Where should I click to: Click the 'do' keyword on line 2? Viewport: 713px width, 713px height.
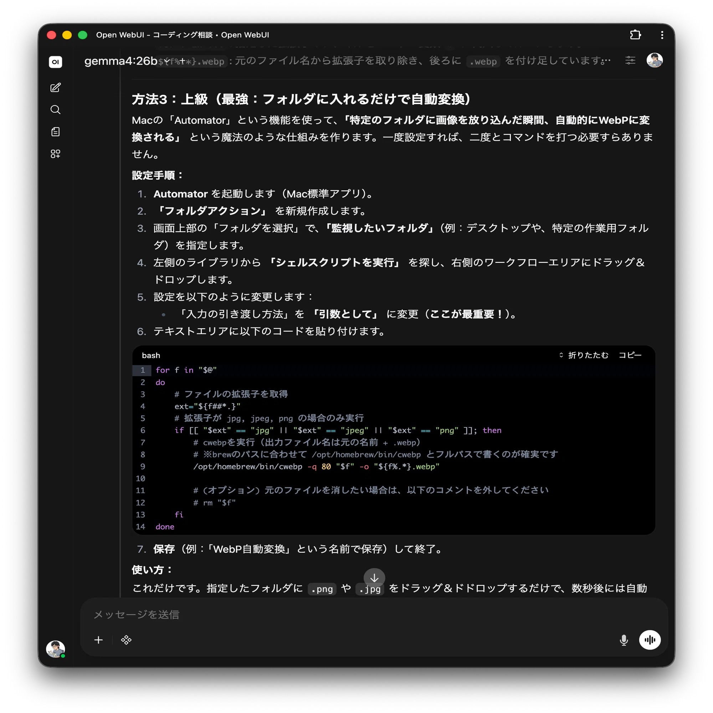pyautogui.click(x=160, y=382)
